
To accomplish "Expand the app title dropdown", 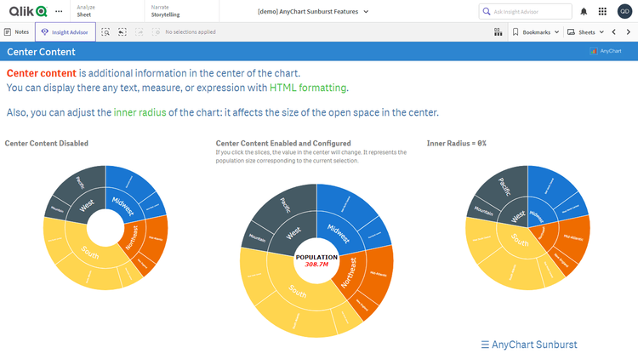I will pos(313,11).
